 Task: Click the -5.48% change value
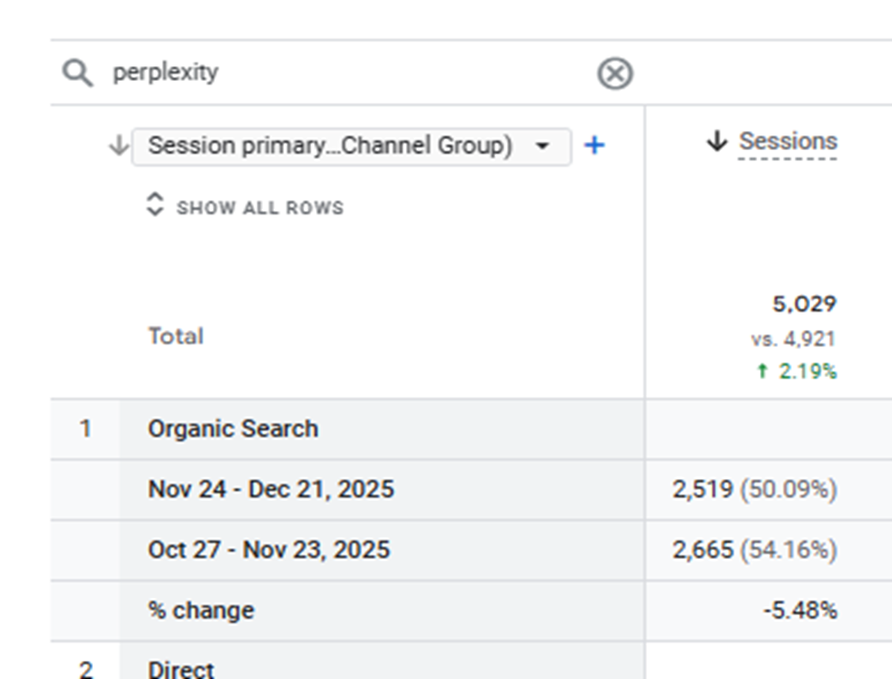pyautogui.click(x=800, y=610)
